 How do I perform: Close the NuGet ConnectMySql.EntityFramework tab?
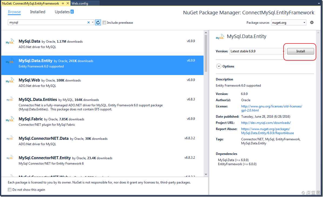[68, 3]
